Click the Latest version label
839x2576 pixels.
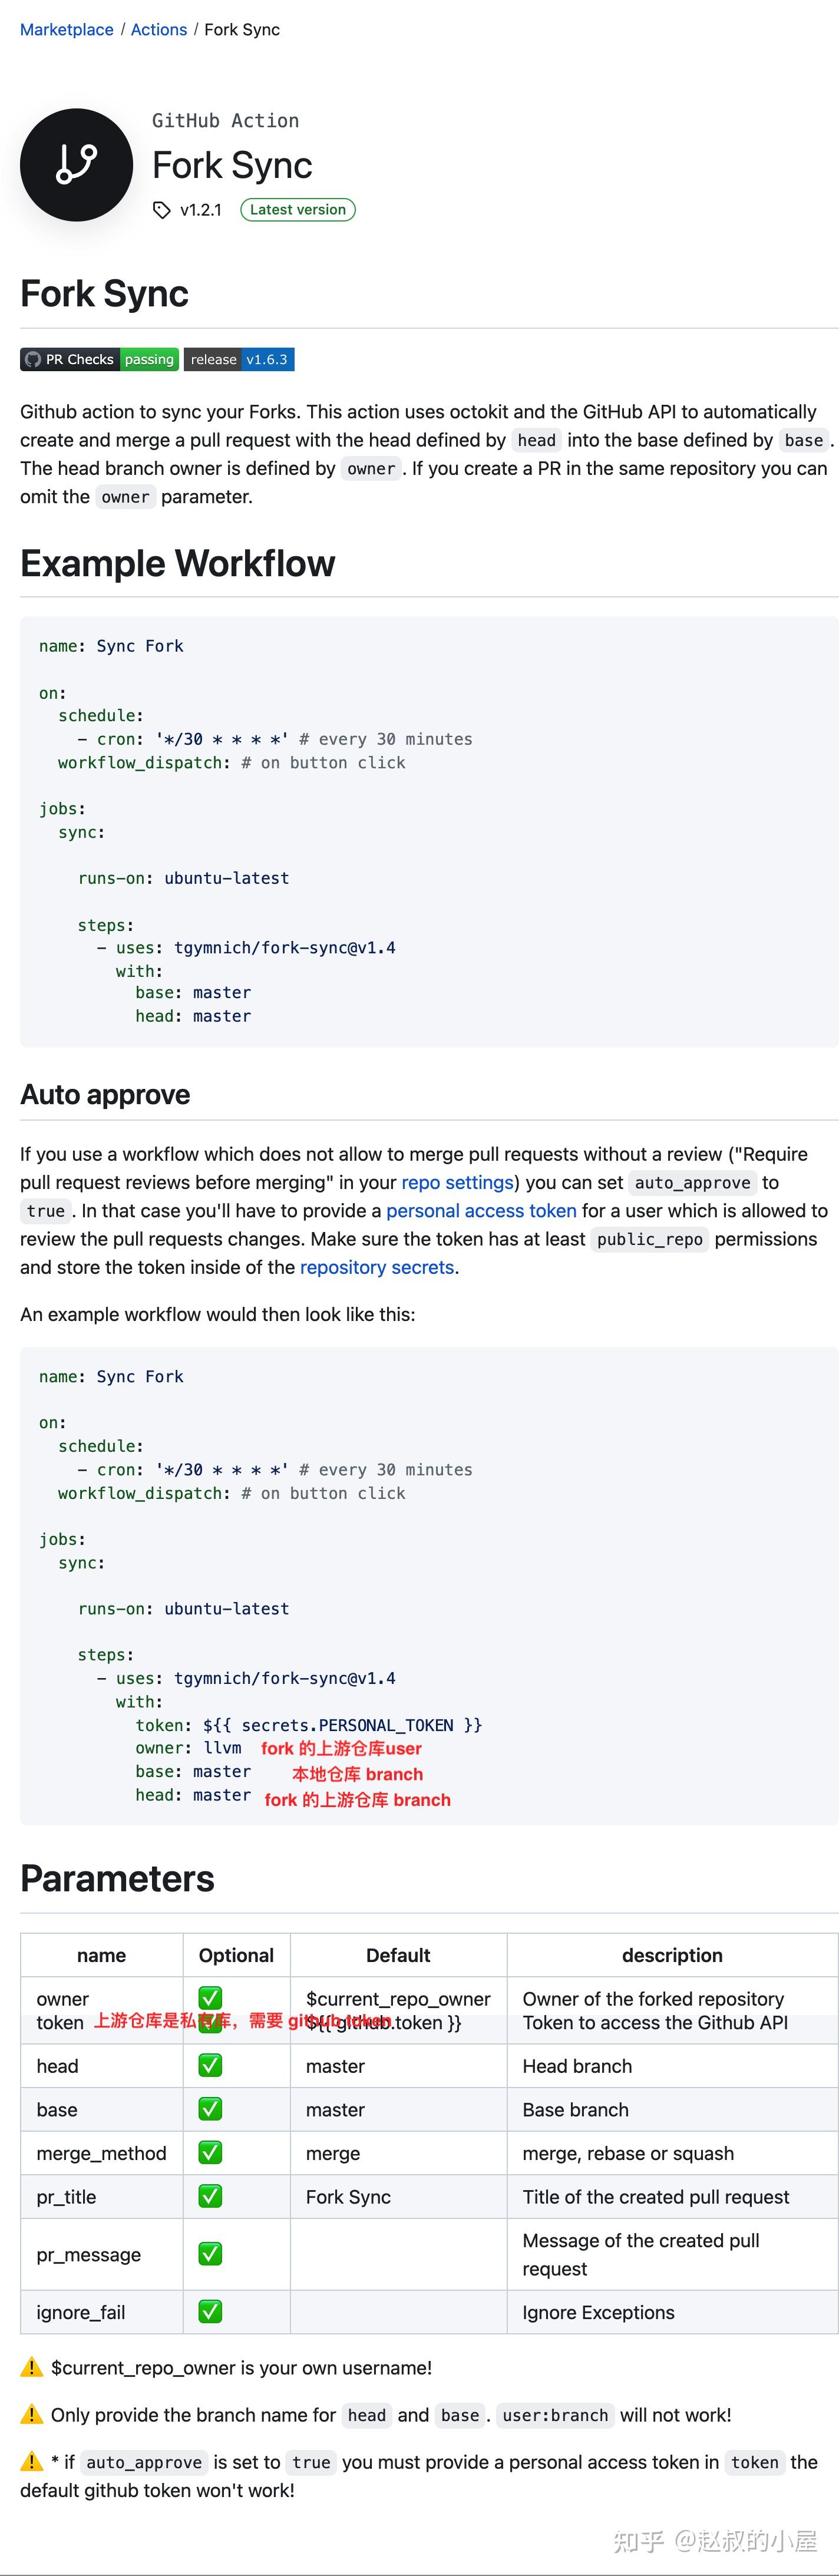click(x=298, y=210)
